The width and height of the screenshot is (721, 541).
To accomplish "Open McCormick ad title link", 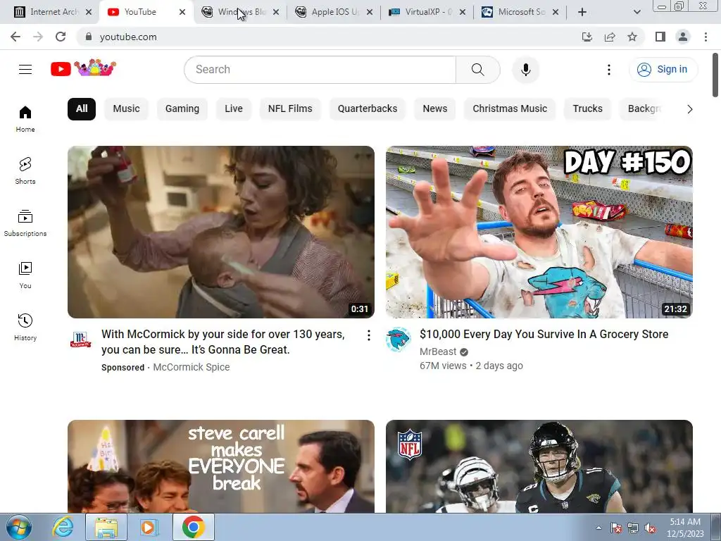I will 223,342.
